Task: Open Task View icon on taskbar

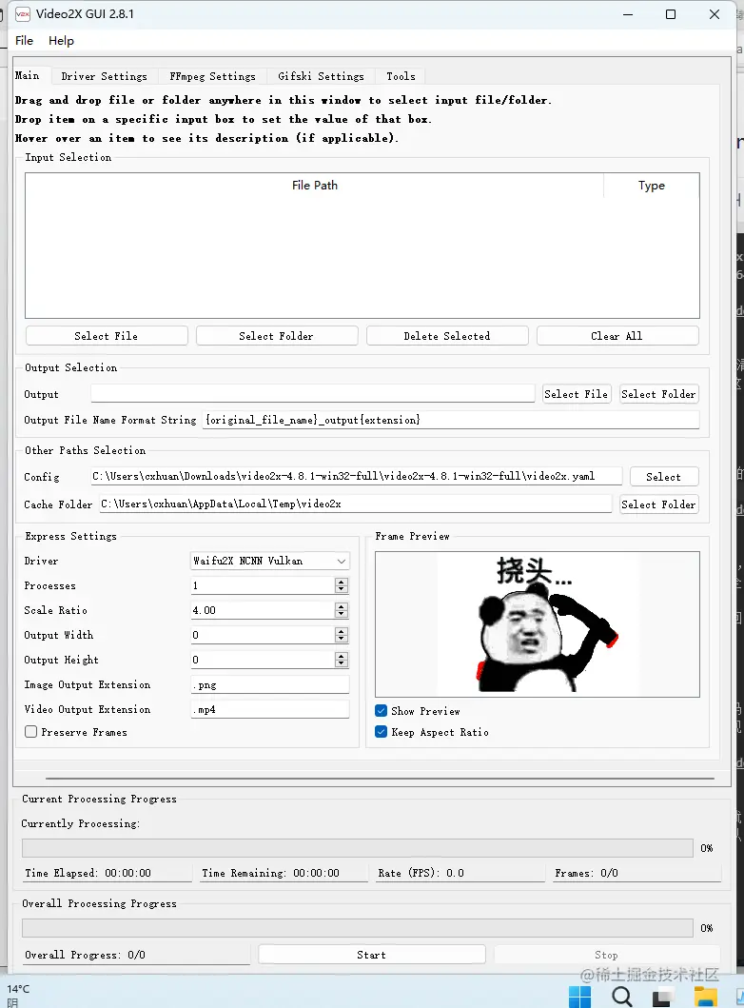Action: point(662,998)
